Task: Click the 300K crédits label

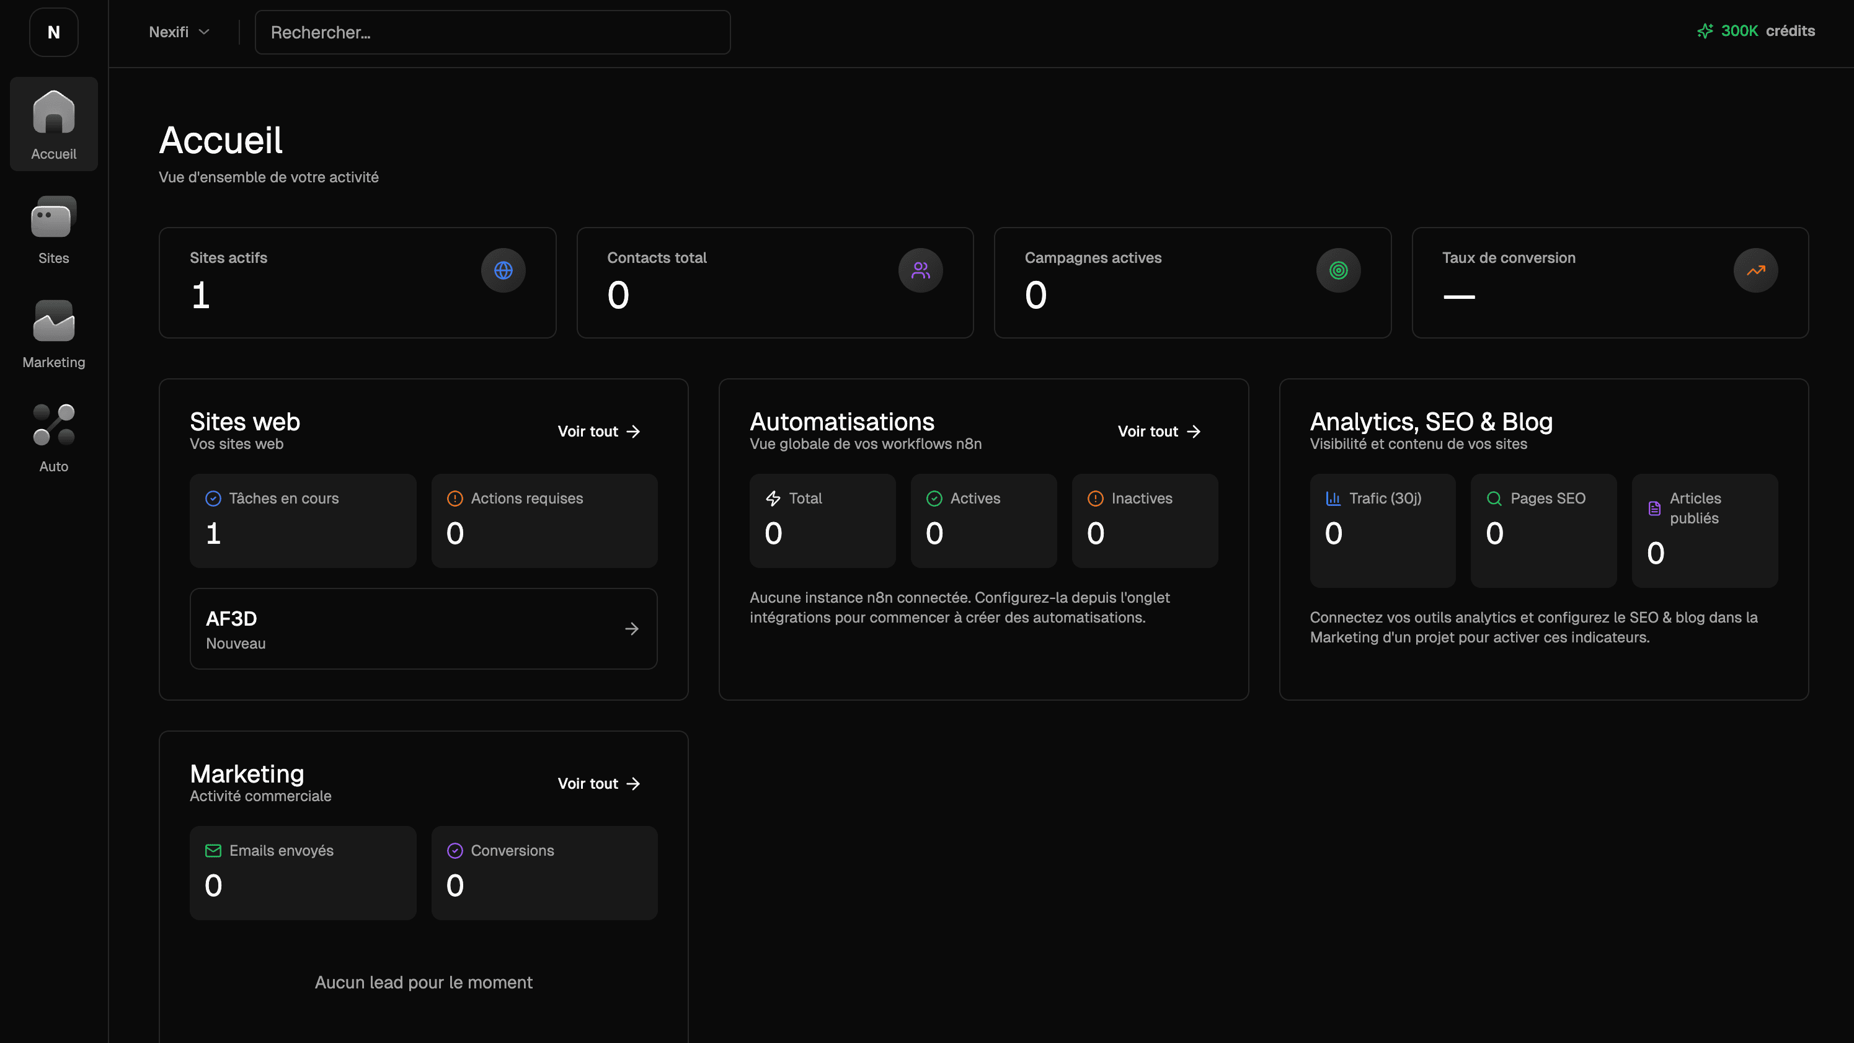Action: [x=1768, y=31]
